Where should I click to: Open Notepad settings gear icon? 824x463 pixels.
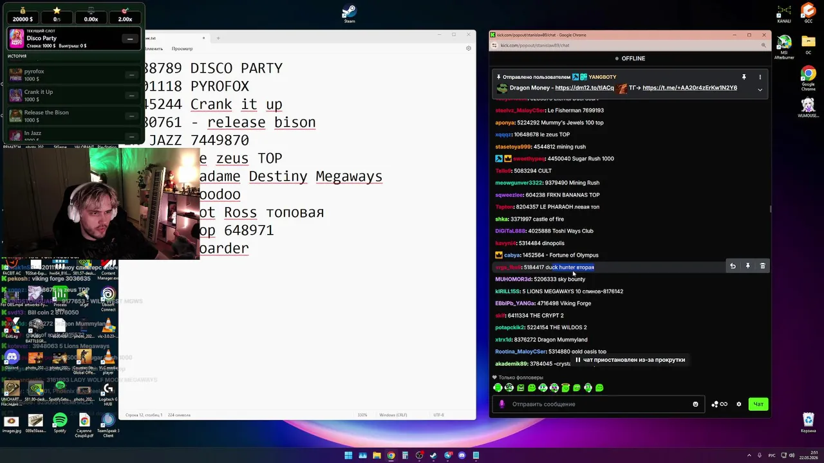(469, 48)
